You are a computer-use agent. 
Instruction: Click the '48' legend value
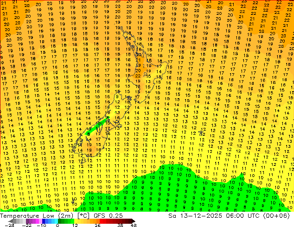[134, 225]
